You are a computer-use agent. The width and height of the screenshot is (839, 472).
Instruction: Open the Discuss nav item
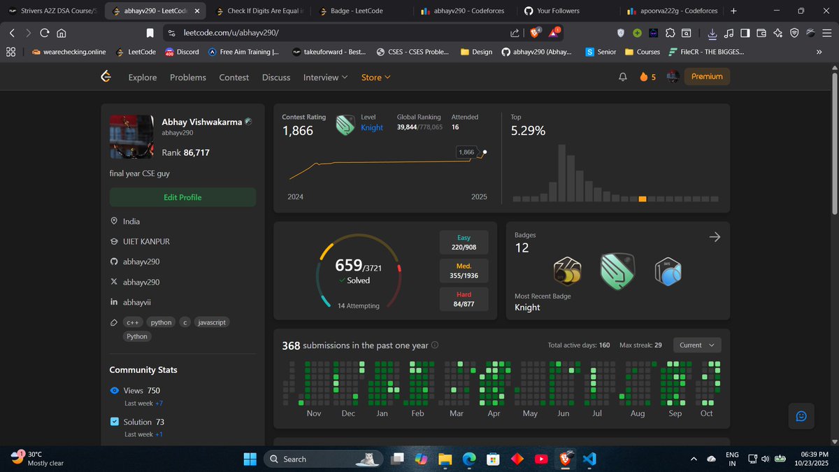click(x=276, y=77)
